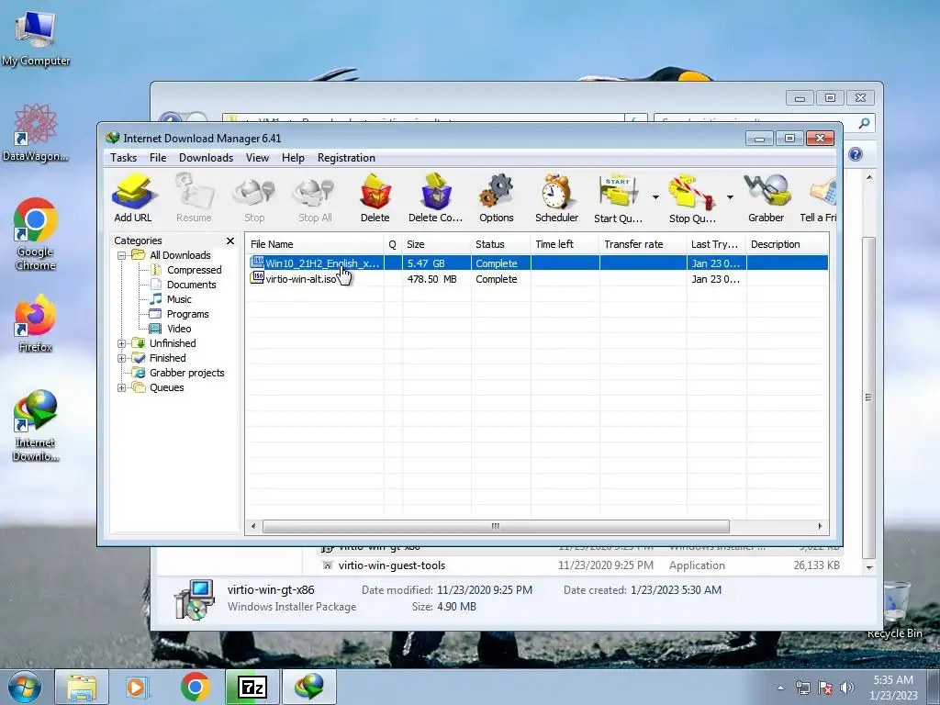Open 7-Zip from the taskbar
This screenshot has height=705, width=940.
pyautogui.click(x=252, y=688)
